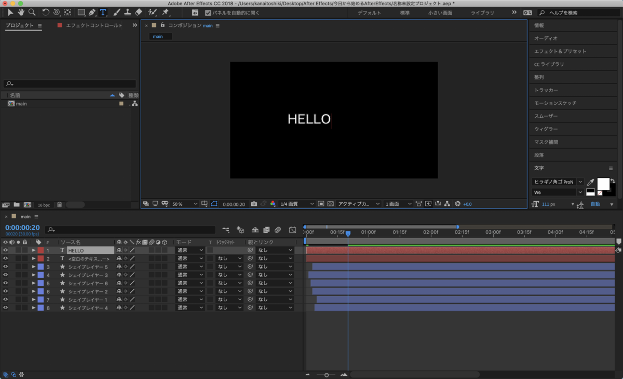Open the アクティブカメラ view dropdown

[x=359, y=204]
